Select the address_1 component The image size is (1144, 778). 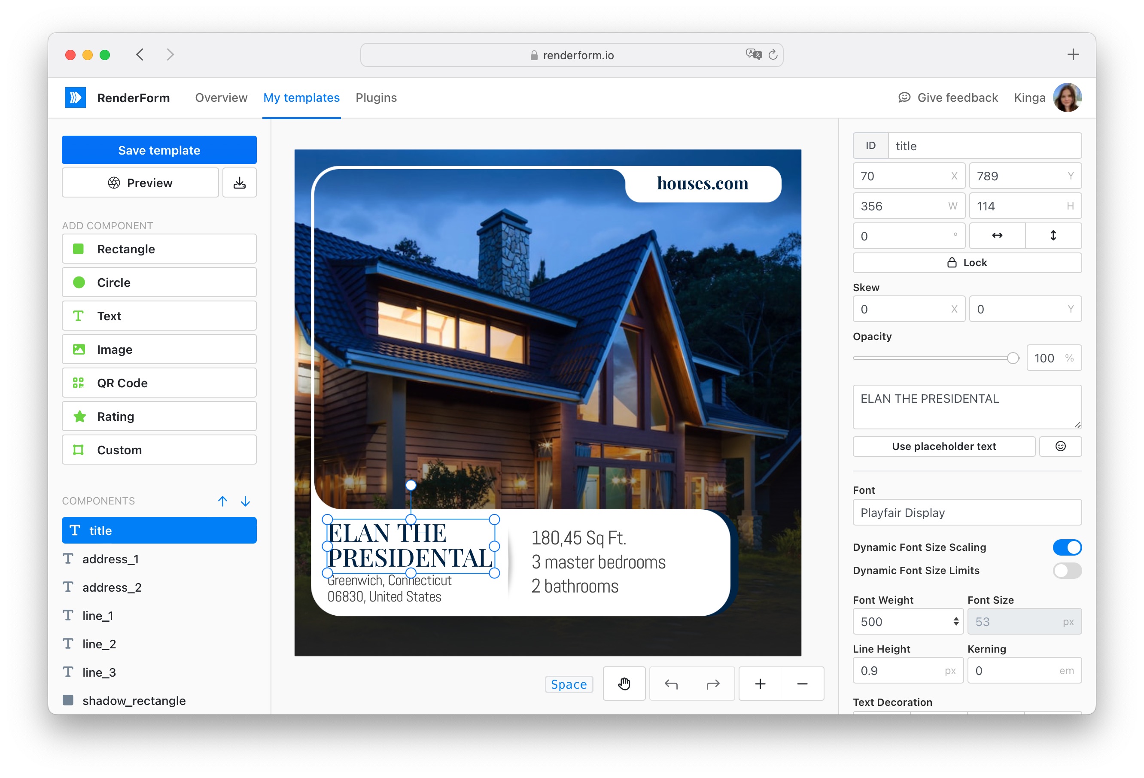pyautogui.click(x=159, y=559)
